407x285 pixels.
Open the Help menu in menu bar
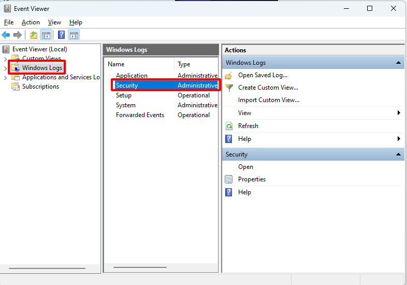click(x=76, y=22)
